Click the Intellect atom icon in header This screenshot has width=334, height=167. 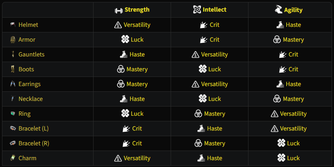[197, 10]
